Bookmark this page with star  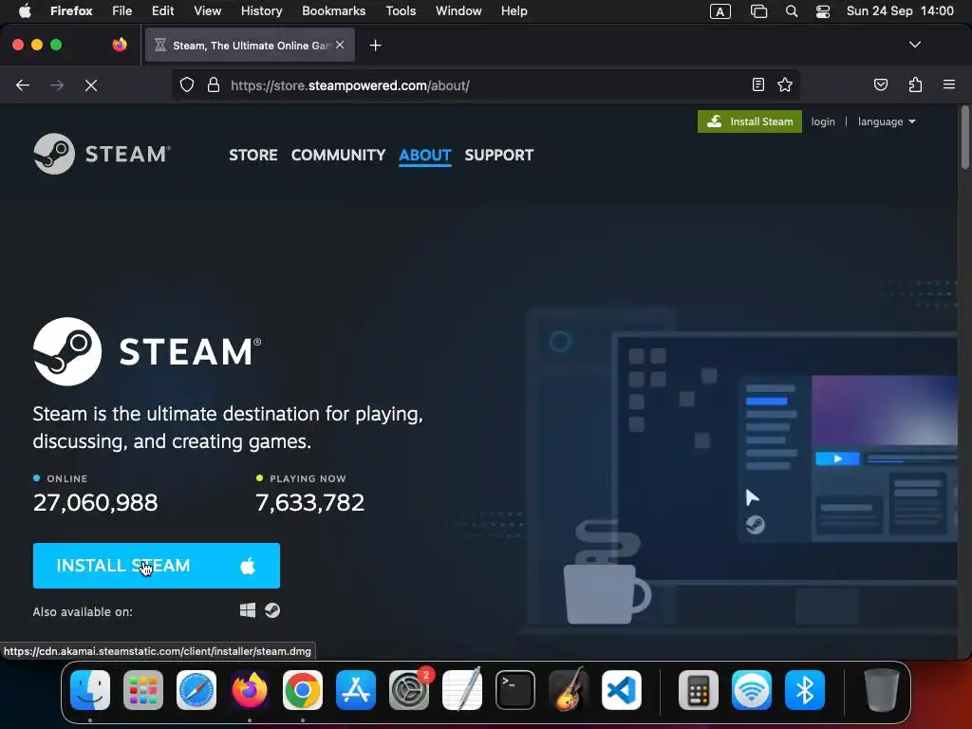pos(785,84)
